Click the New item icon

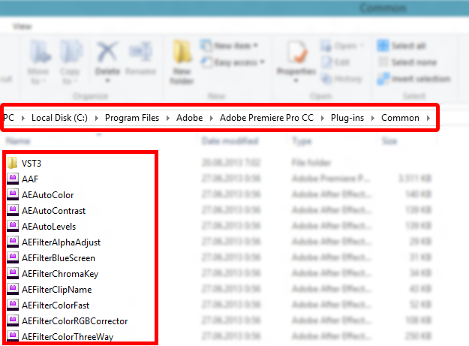pos(206,46)
